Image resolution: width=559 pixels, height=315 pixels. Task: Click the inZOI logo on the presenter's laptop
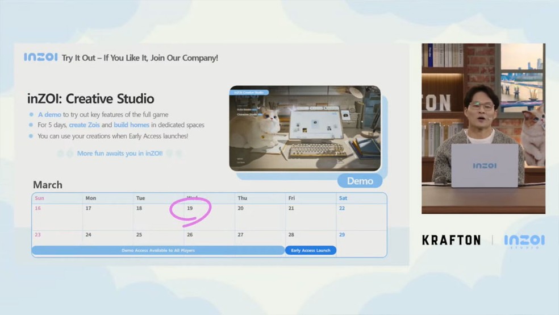coord(485,165)
